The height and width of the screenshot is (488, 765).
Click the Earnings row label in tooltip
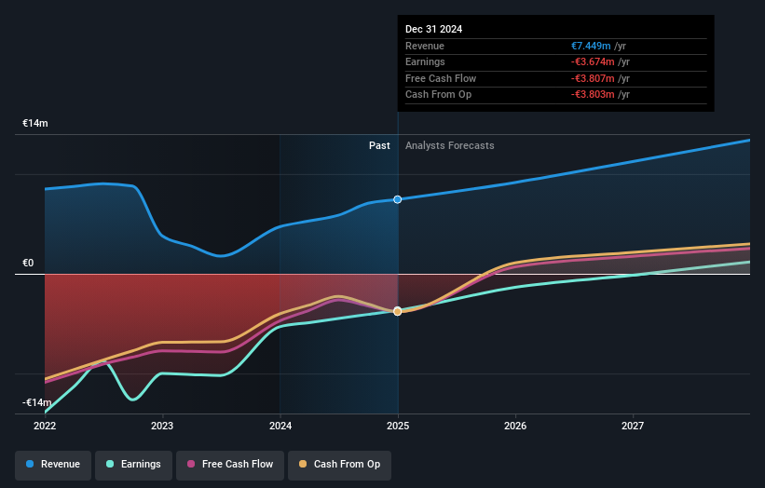(x=426, y=61)
